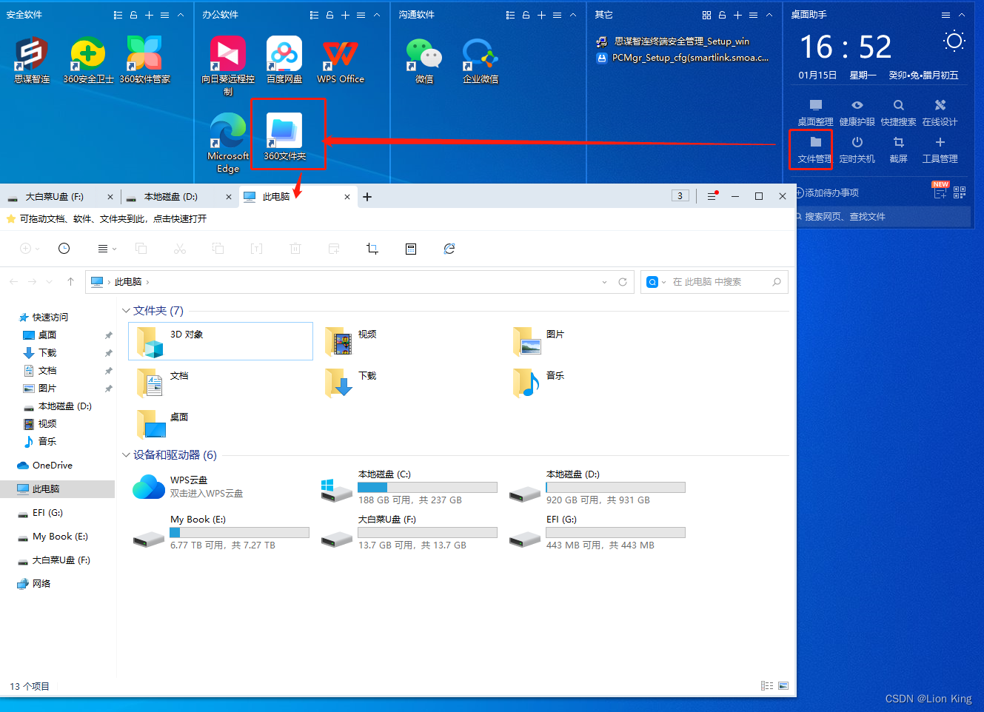Toggle lock on 办公软件 panel

click(329, 15)
